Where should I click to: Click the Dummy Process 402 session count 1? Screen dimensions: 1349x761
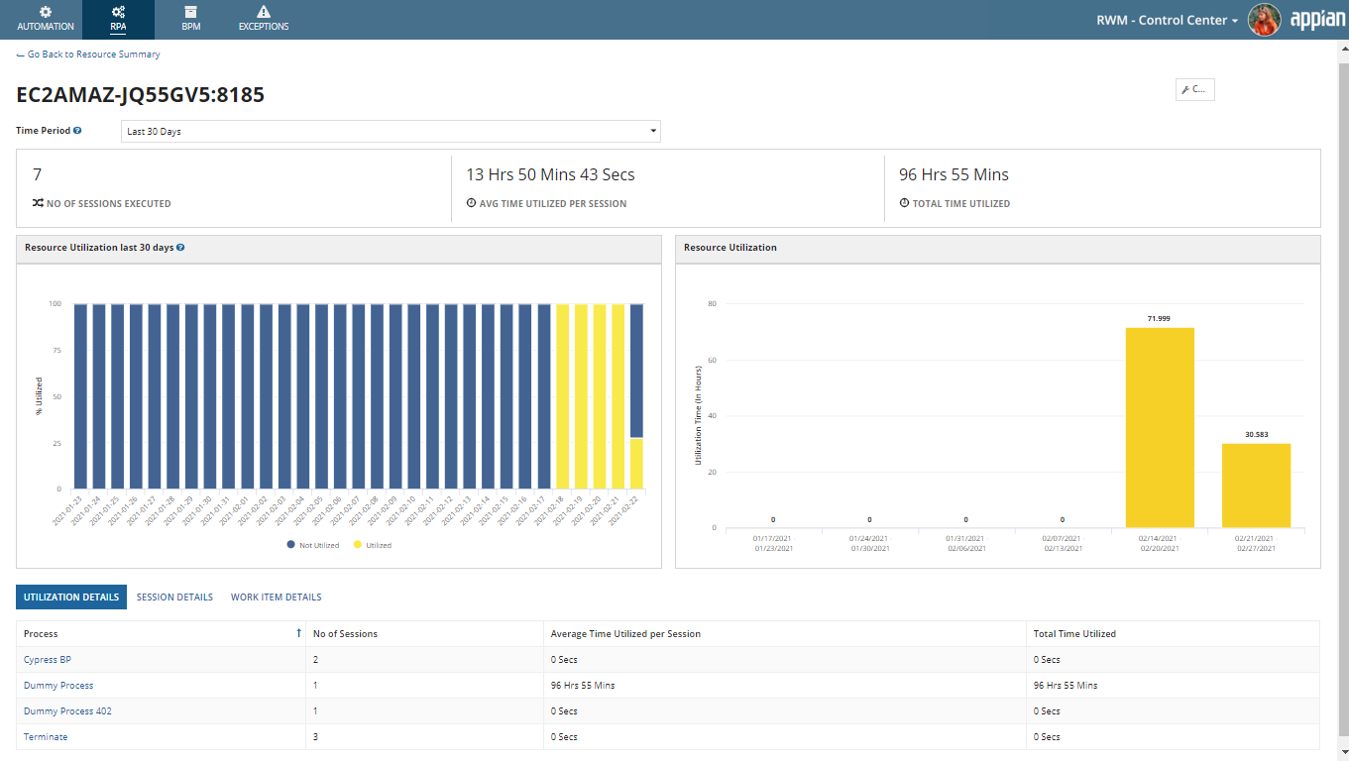[x=316, y=710]
